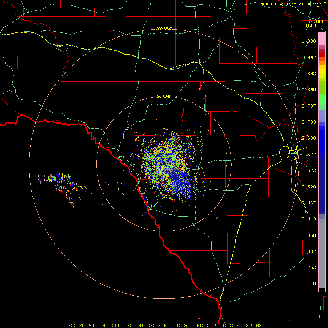Click the 0.947 scale value
The height and width of the screenshot is (328, 328).
coord(309,57)
